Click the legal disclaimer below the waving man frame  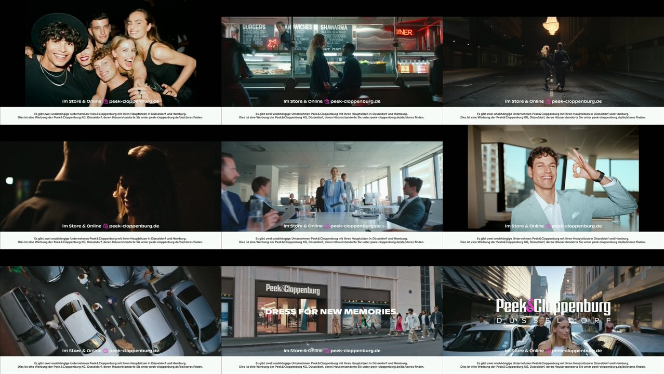(553, 240)
